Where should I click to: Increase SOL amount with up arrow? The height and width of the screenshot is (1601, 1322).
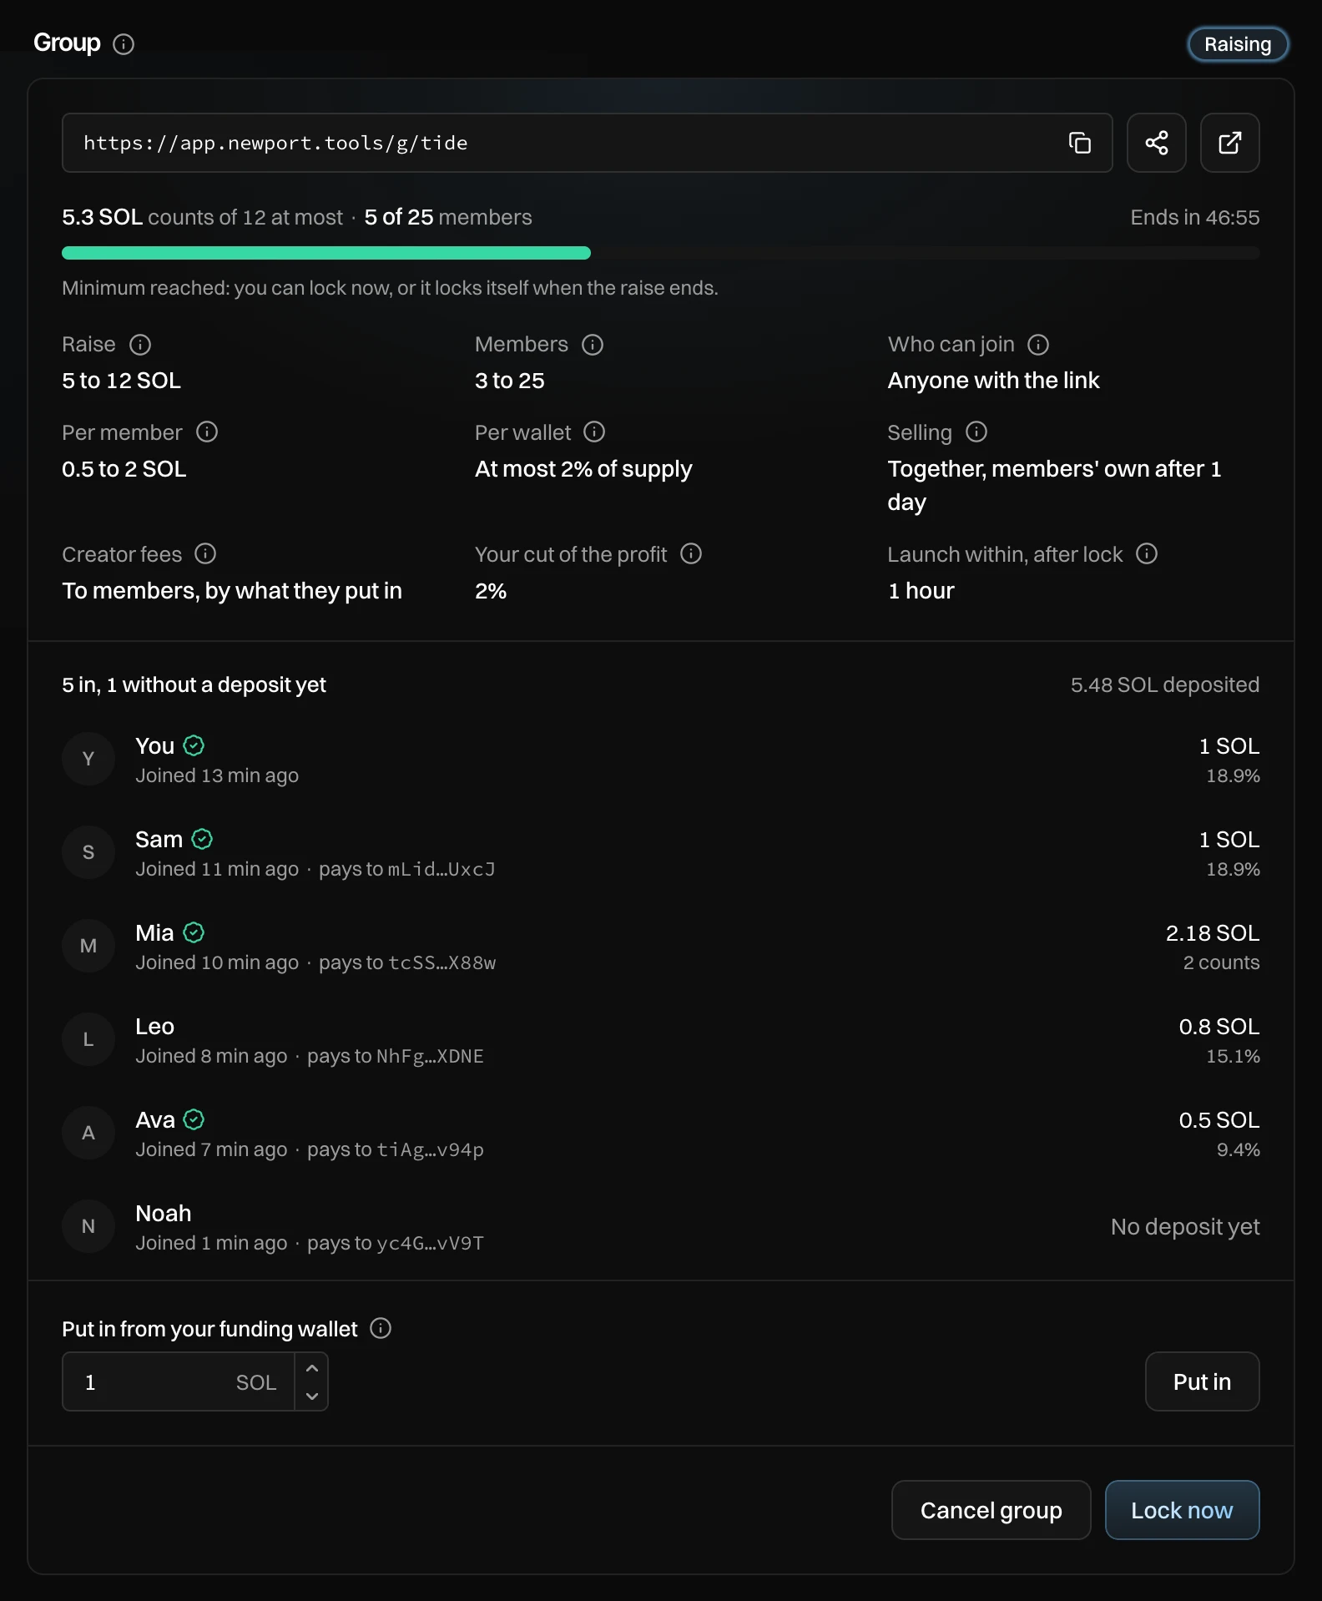(312, 1368)
